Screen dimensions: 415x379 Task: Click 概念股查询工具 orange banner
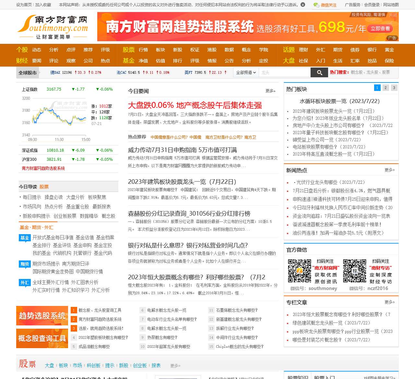[42, 338]
